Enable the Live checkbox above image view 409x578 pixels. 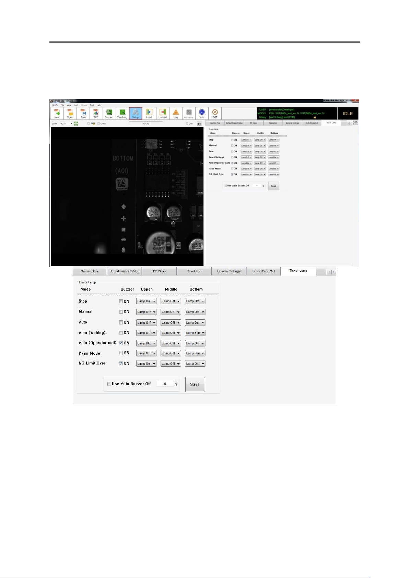coord(187,123)
